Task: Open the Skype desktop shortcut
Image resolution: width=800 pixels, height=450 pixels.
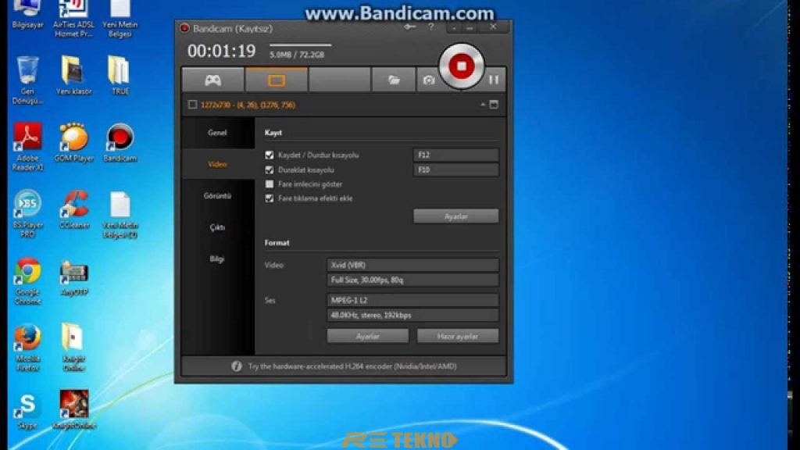Action: click(27, 410)
